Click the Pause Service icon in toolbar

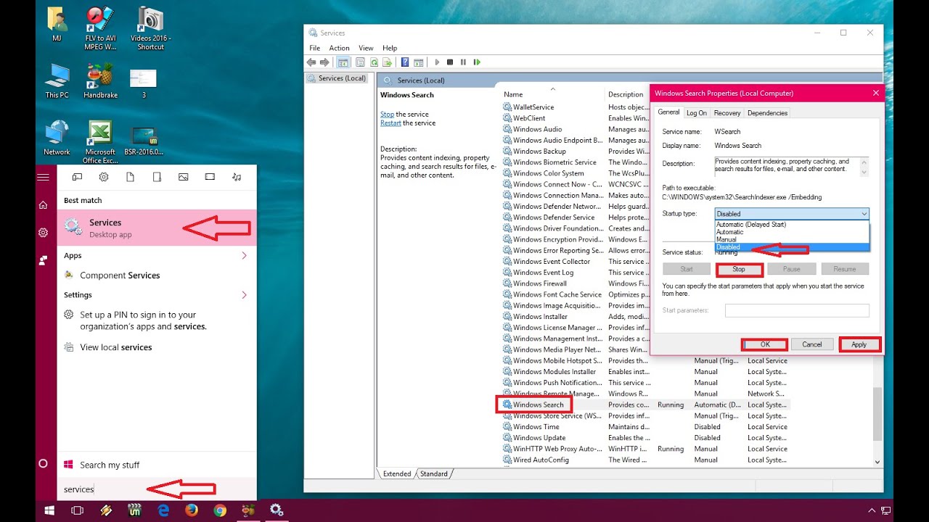click(463, 62)
